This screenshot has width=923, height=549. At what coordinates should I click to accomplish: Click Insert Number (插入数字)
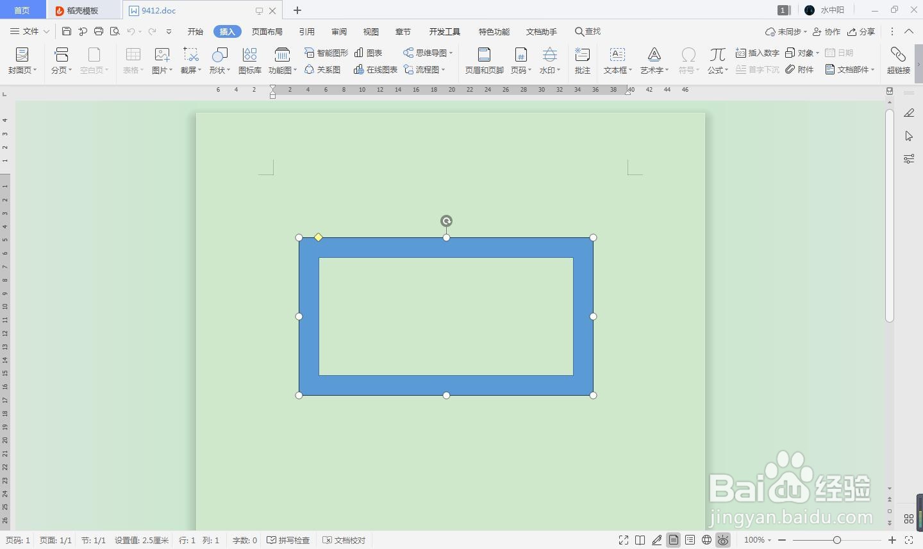point(758,53)
